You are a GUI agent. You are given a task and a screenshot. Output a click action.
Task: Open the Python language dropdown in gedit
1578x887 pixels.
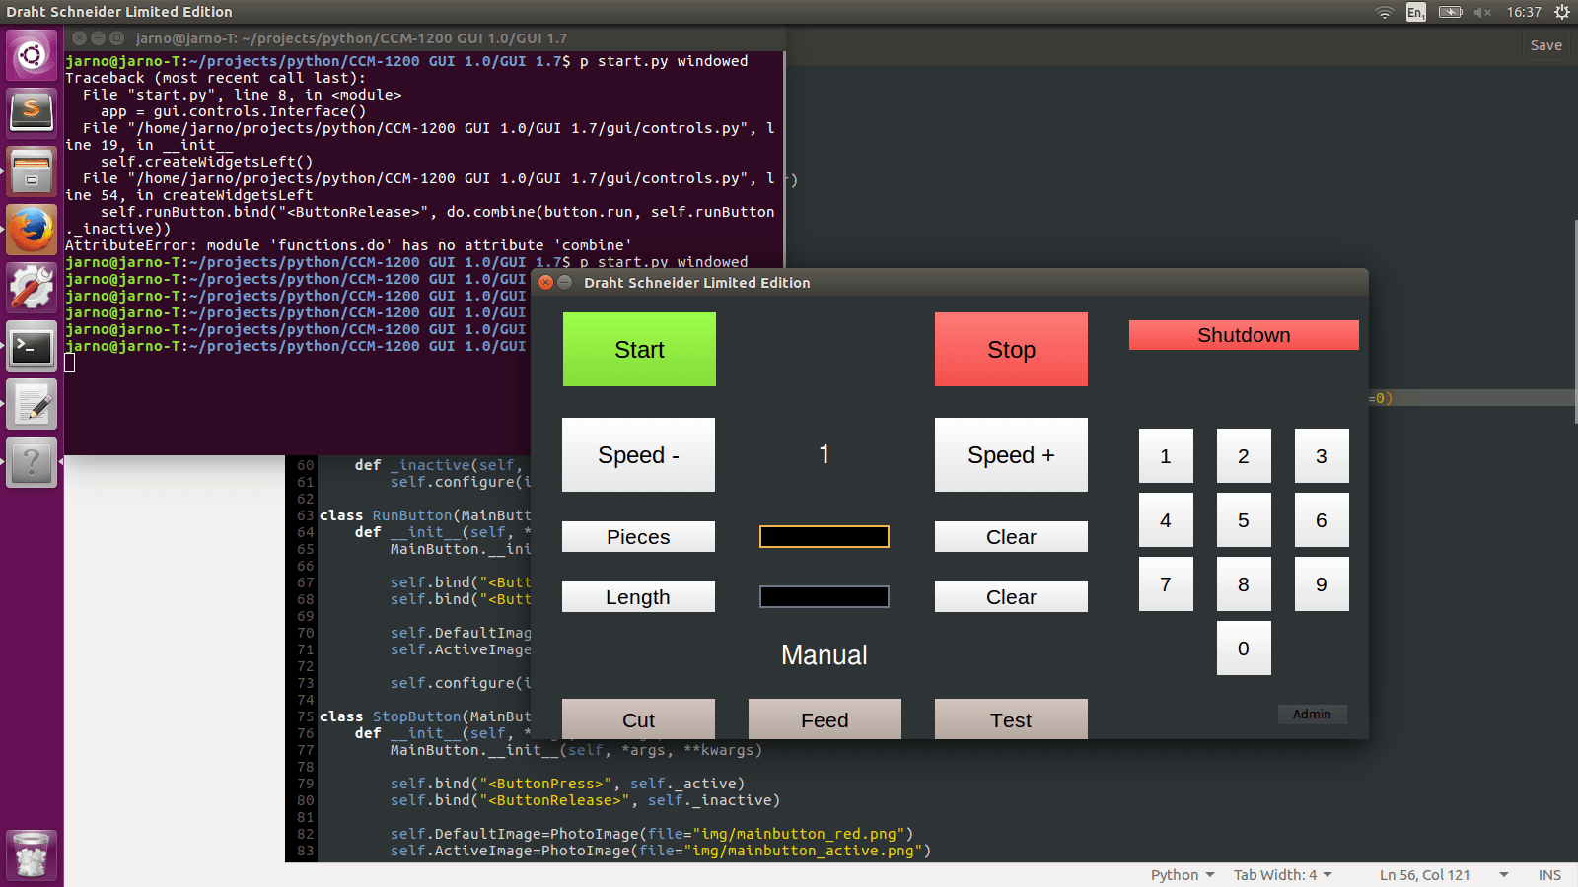click(x=1181, y=874)
